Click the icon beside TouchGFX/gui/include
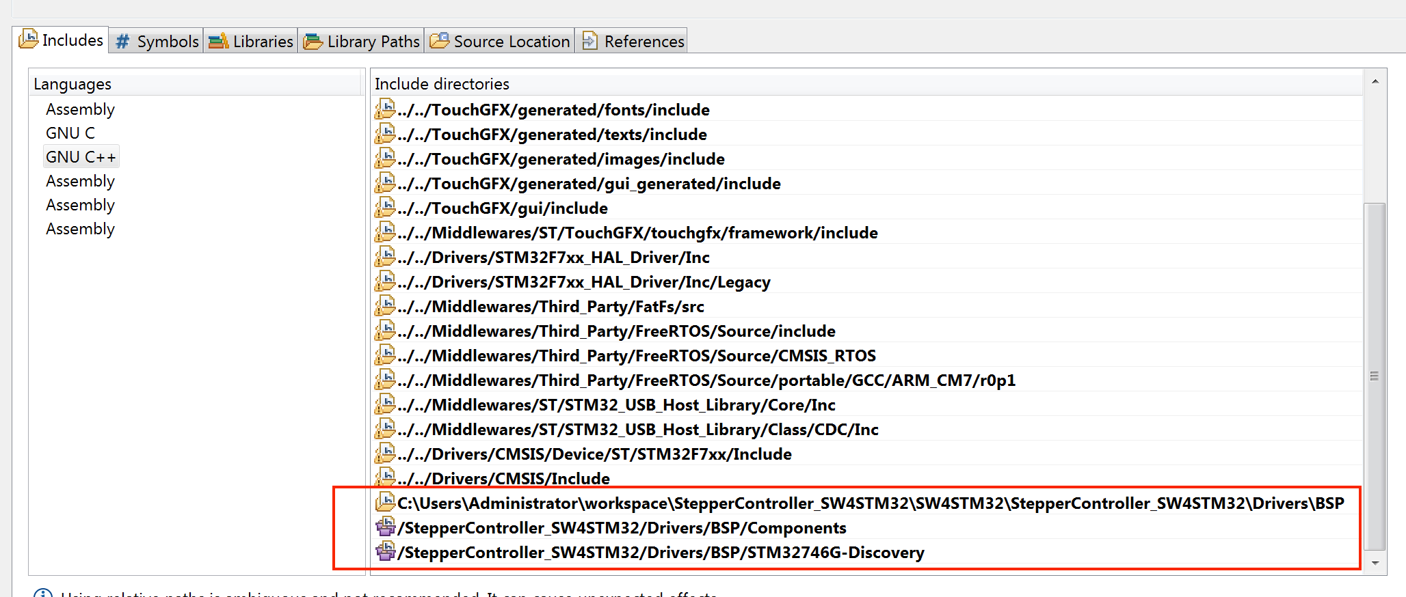The height and width of the screenshot is (597, 1406). coord(385,208)
